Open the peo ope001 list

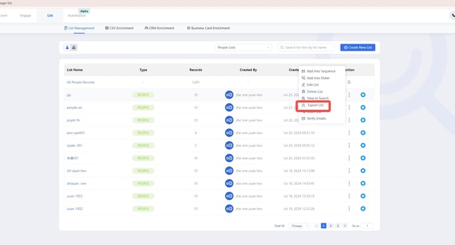tap(75, 133)
